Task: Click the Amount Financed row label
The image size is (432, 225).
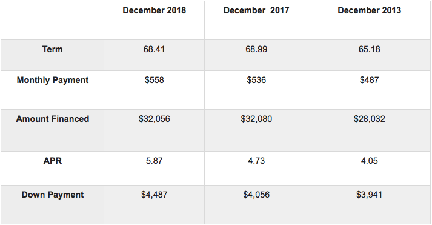Action: tap(52, 119)
